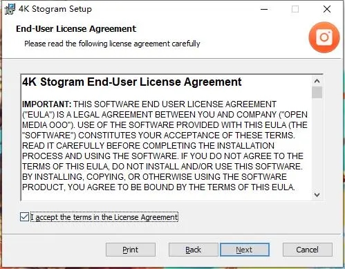Cancel the installation

coord(308,250)
